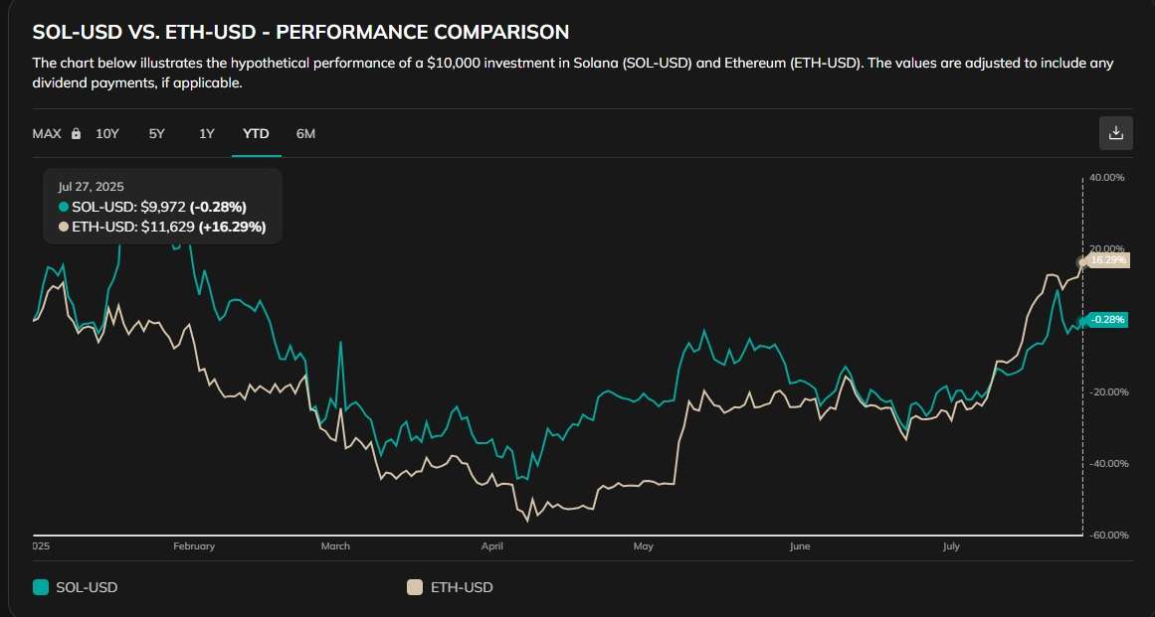Click the February label on time axis
1155x617 pixels.
pyautogui.click(x=194, y=546)
